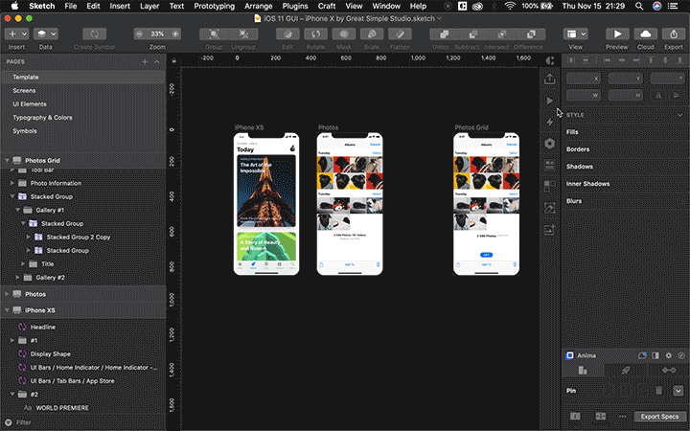The height and width of the screenshot is (431, 690).
Task: Expand the Photos artboard
Action: (x=7, y=294)
